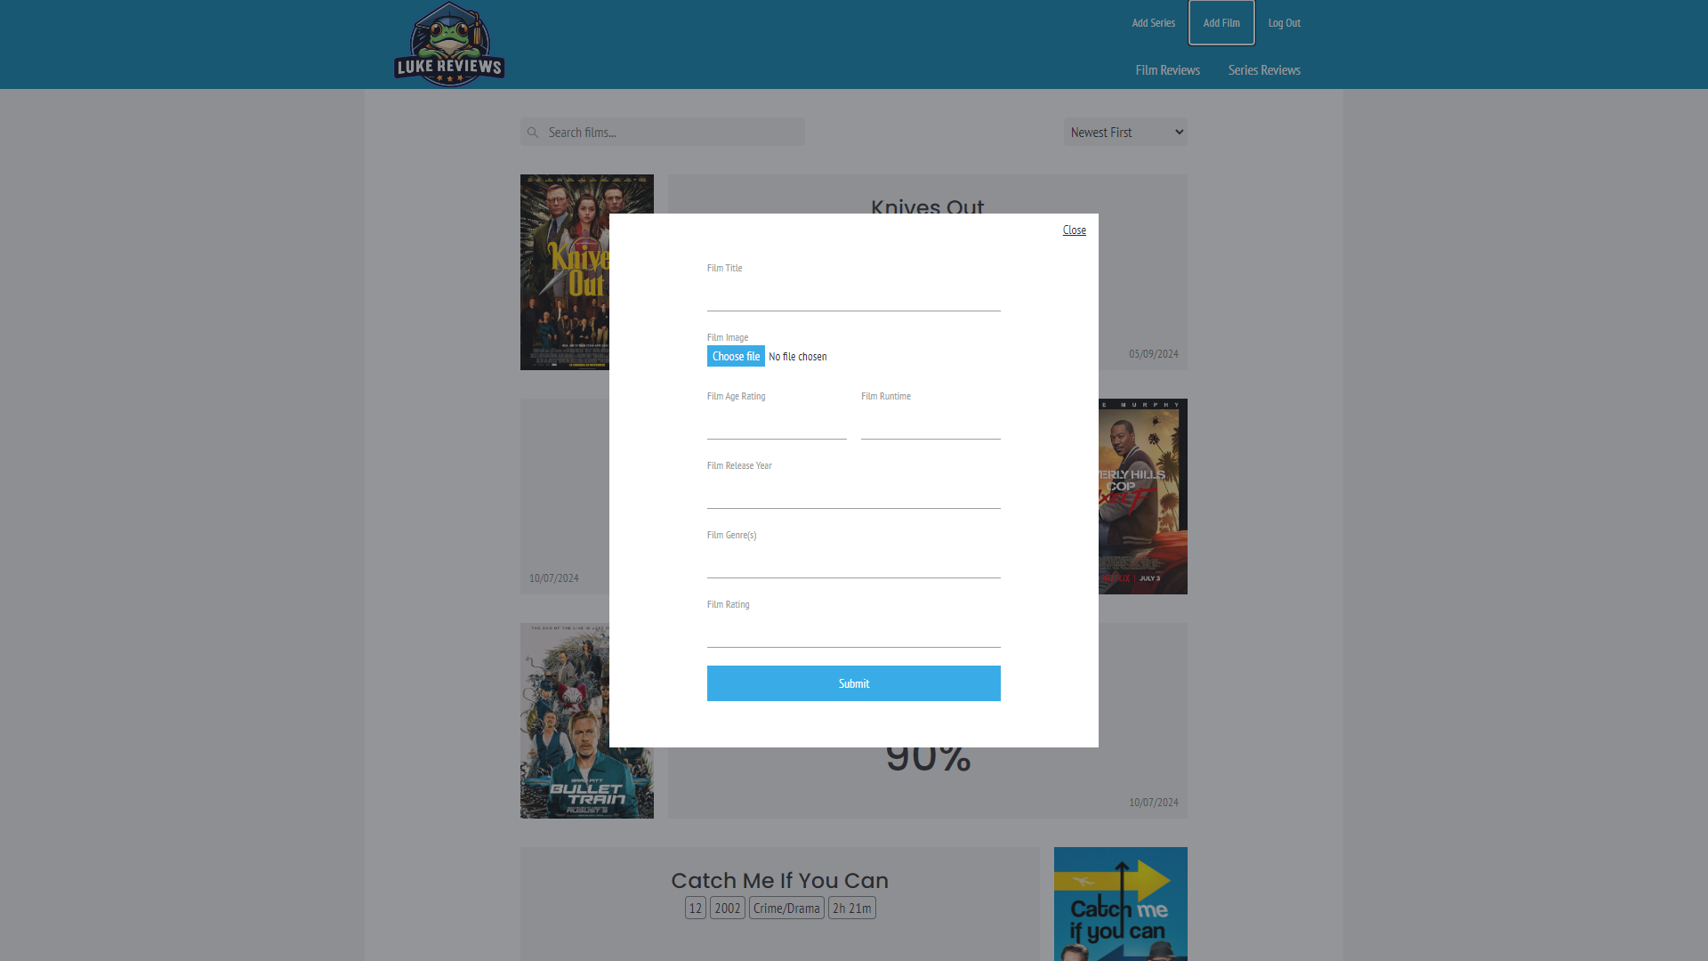The height and width of the screenshot is (961, 1708).
Task: Switch to the Film Reviews tab
Action: (1166, 69)
